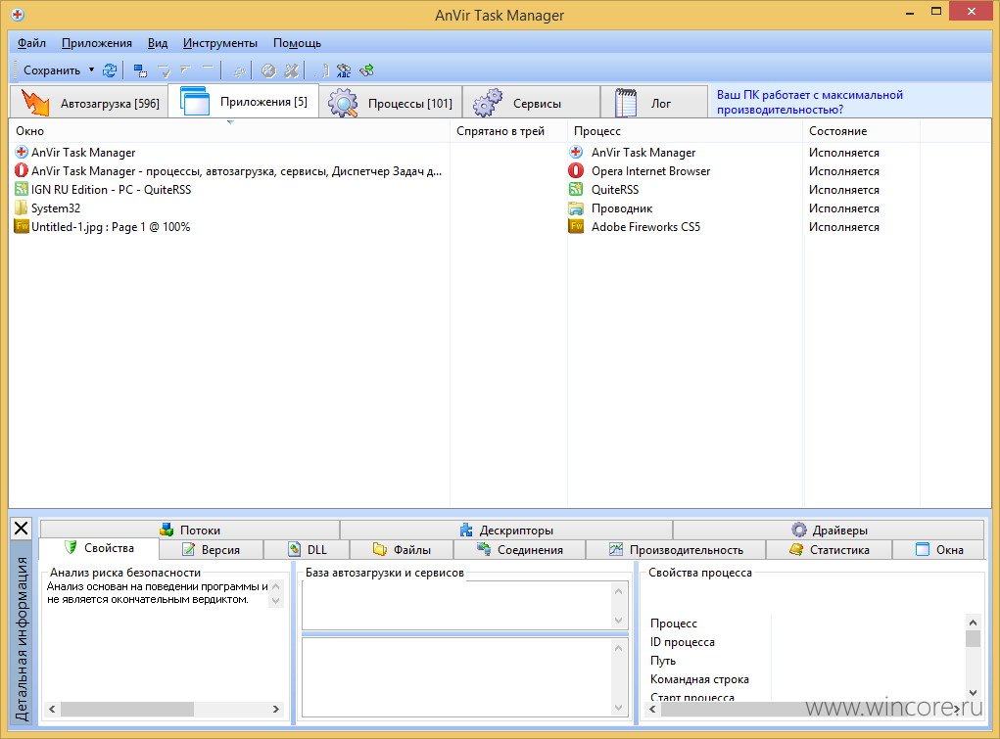Screen dimensions: 1000x739
Task: Sort by the Окно column header
Action: click(229, 131)
